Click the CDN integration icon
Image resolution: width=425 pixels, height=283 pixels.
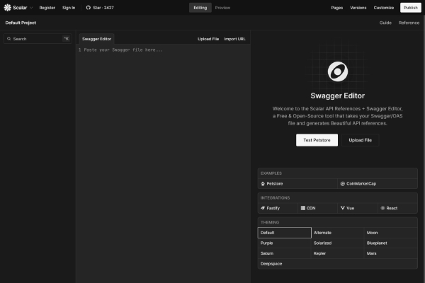coord(303,208)
